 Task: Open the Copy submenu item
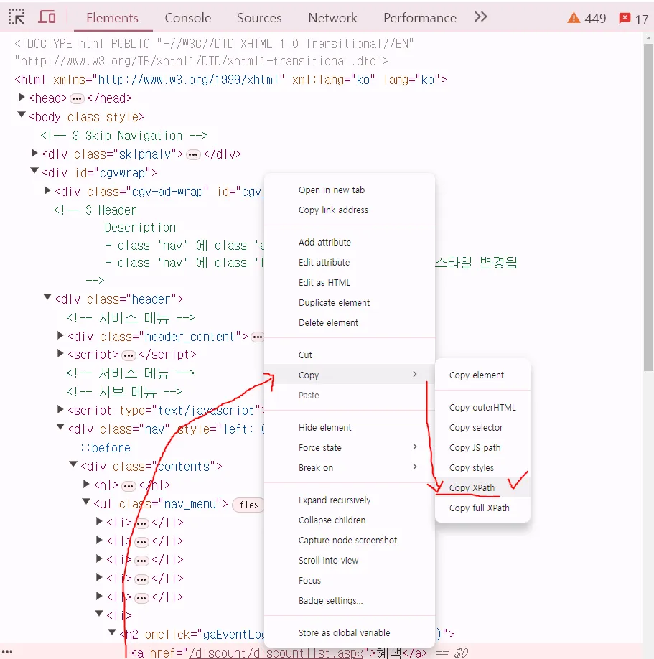pos(350,375)
